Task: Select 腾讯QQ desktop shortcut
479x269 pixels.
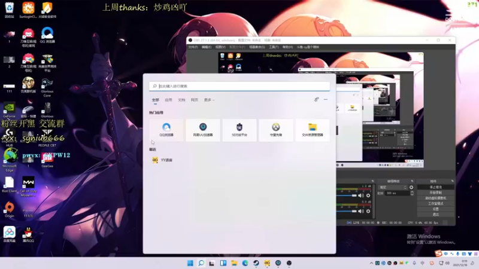Action: [28, 234]
